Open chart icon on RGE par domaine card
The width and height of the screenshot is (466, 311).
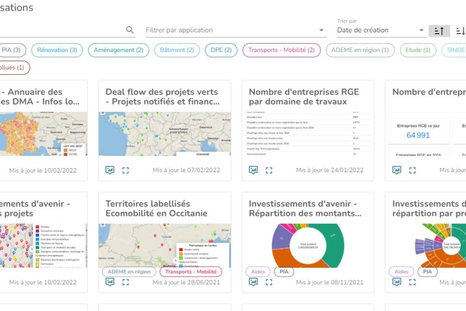[253, 170]
